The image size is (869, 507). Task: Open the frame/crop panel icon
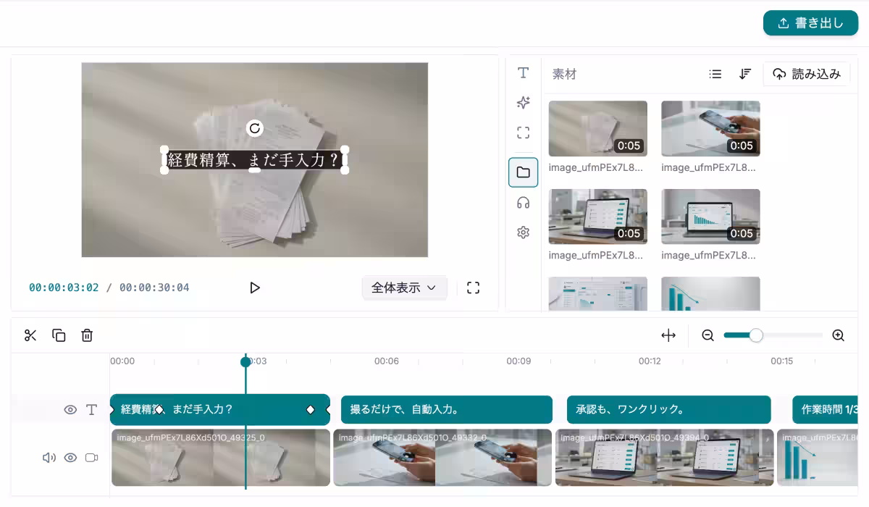524,133
